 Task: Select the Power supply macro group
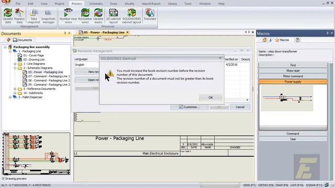coord(293,81)
